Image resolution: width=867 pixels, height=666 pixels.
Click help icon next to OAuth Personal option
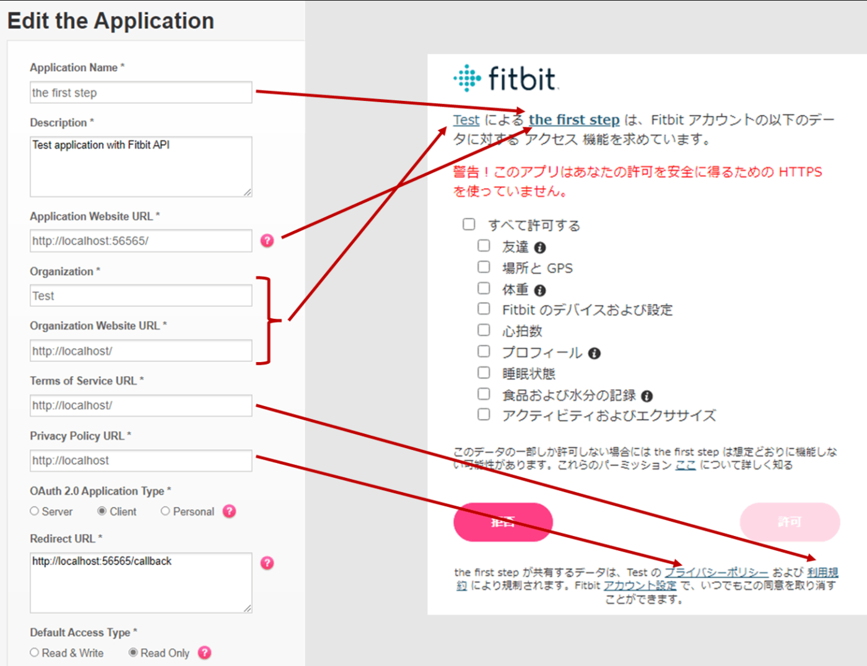point(229,511)
